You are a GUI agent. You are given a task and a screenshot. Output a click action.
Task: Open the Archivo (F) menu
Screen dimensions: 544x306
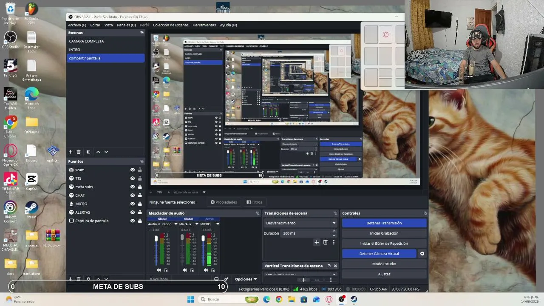pos(77,25)
